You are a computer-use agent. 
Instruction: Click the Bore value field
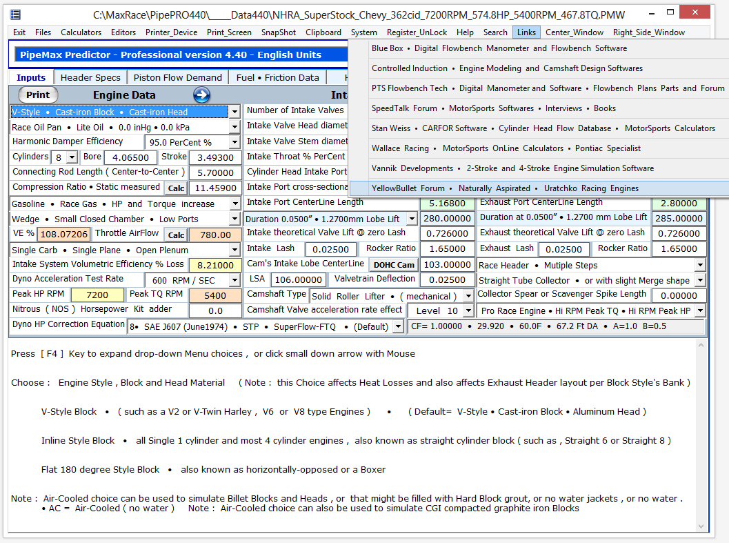(x=130, y=158)
